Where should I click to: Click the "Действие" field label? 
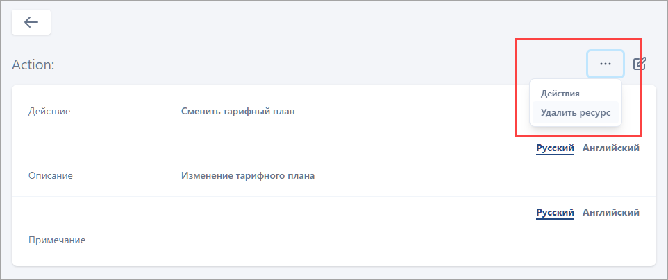click(49, 111)
